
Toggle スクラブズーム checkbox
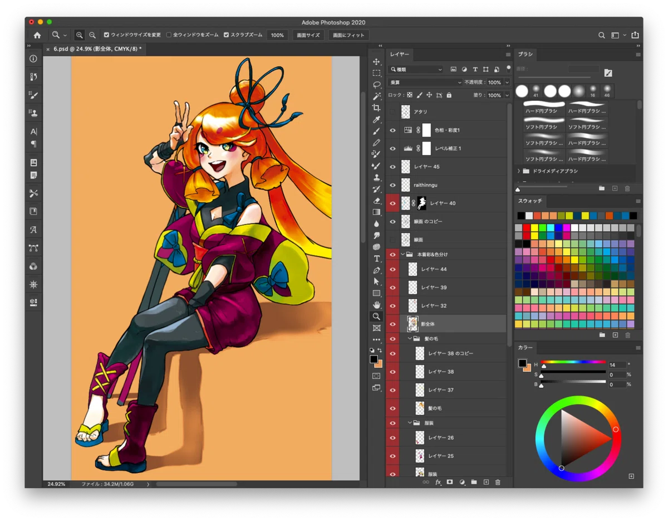pos(226,35)
